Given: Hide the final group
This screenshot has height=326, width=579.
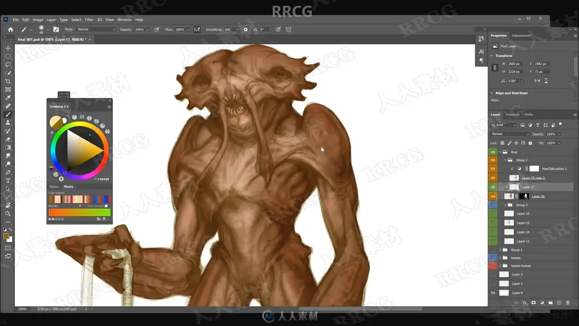Looking at the screenshot, I should click(x=493, y=152).
